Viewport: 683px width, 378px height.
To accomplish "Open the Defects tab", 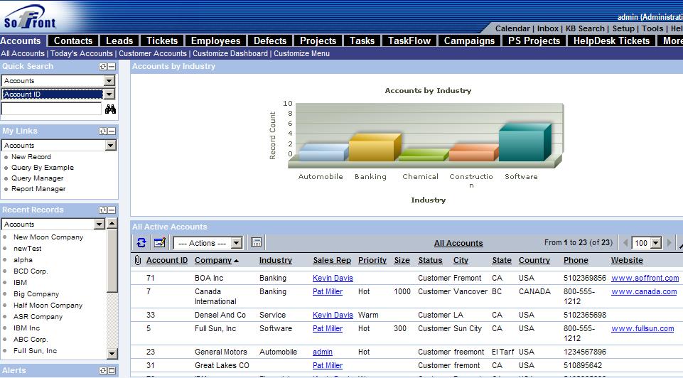I will pyautogui.click(x=270, y=40).
